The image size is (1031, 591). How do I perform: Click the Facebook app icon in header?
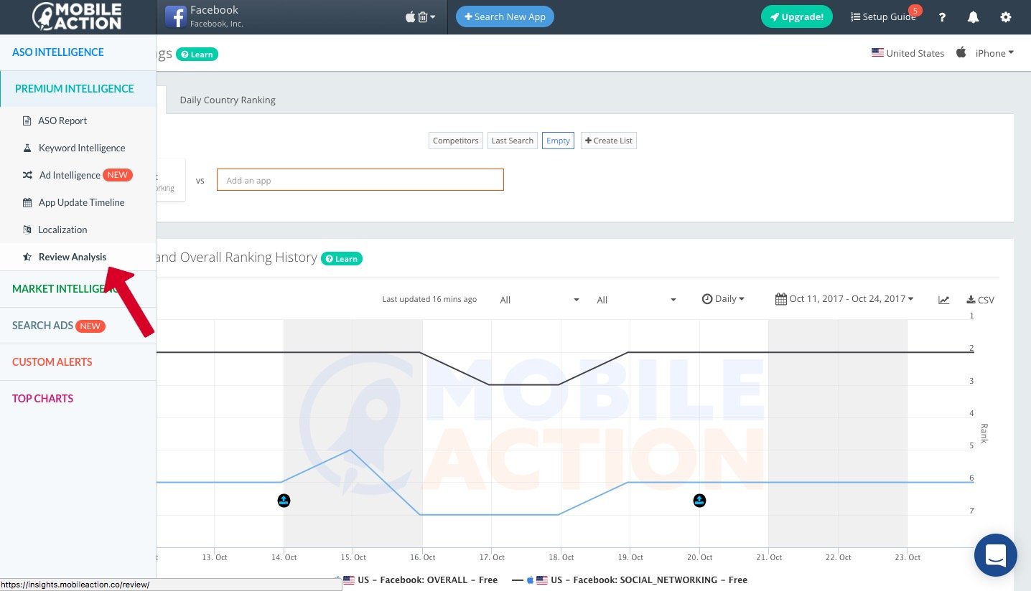[176, 16]
